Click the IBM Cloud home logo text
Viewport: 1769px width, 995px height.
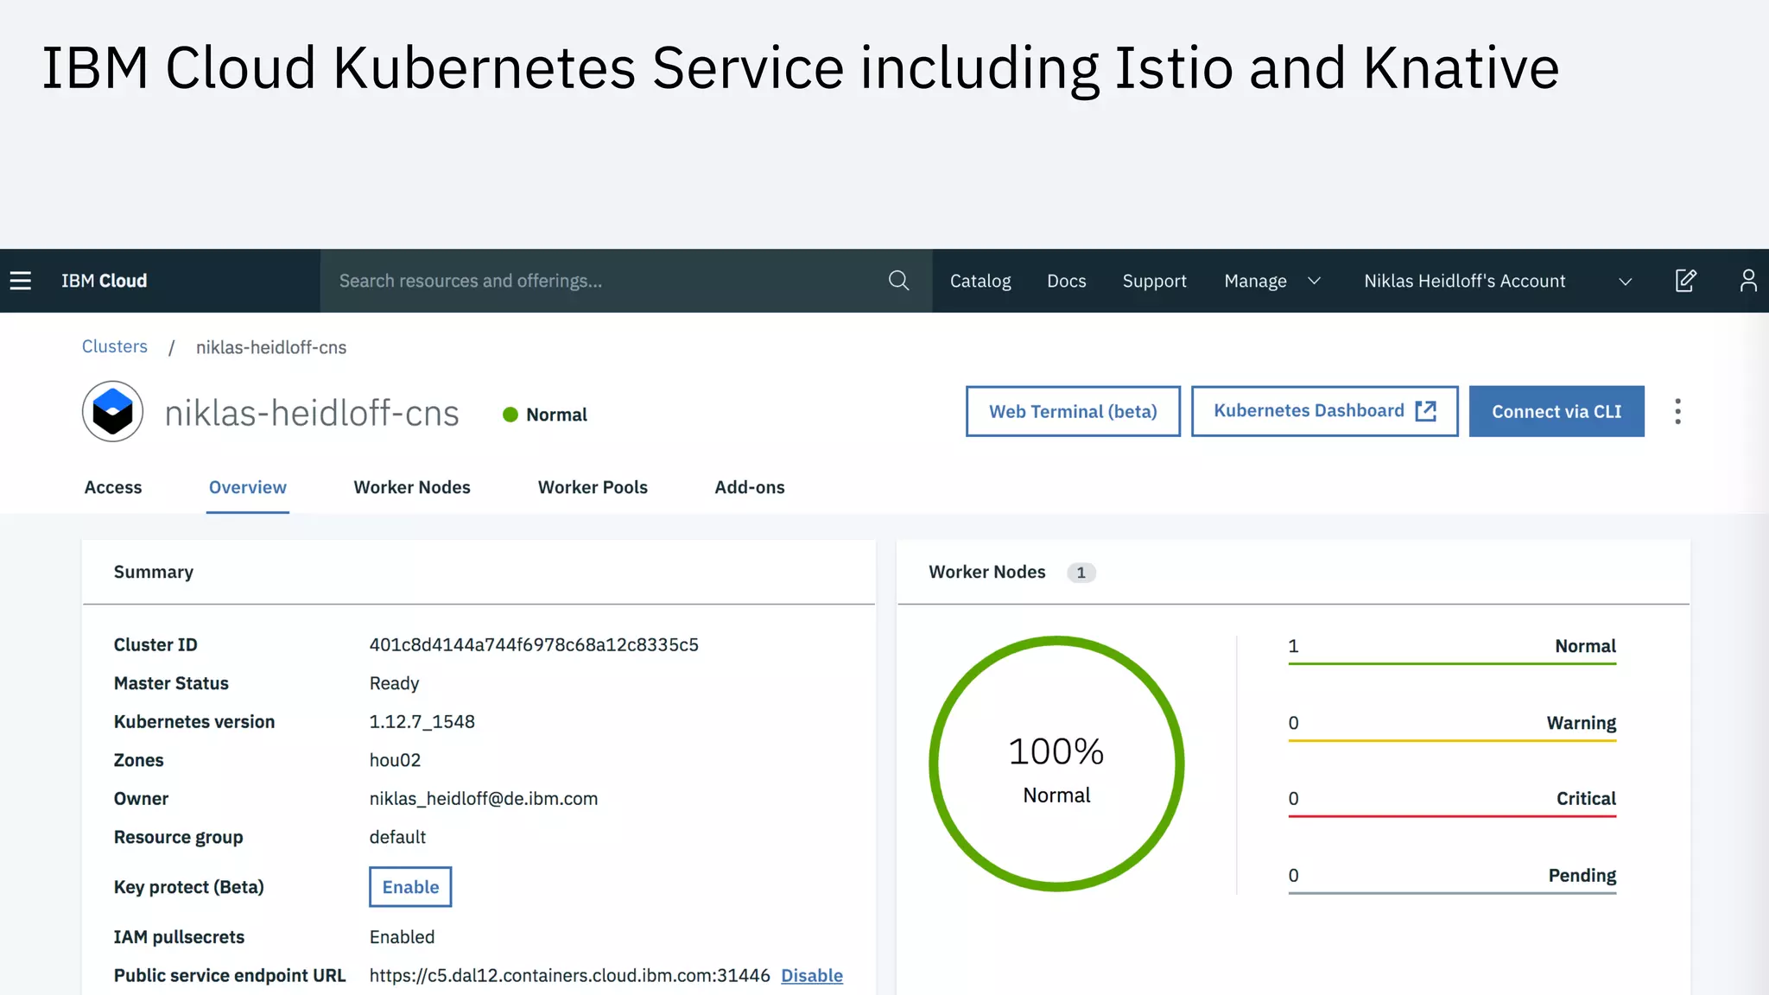[x=105, y=281]
